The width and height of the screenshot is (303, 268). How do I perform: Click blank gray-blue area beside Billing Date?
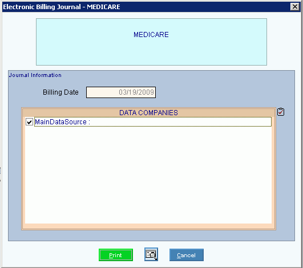(213, 92)
